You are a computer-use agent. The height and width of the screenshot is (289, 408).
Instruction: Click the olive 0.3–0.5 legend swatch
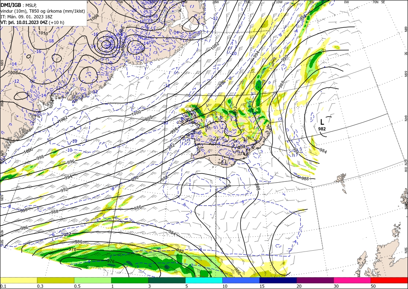coord(55,280)
